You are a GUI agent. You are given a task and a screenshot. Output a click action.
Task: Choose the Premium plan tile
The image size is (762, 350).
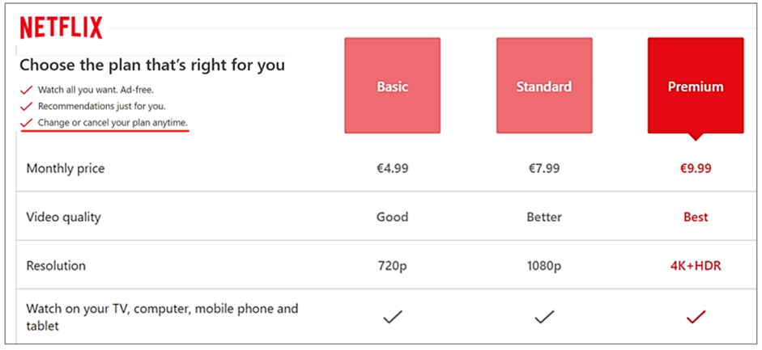click(695, 86)
